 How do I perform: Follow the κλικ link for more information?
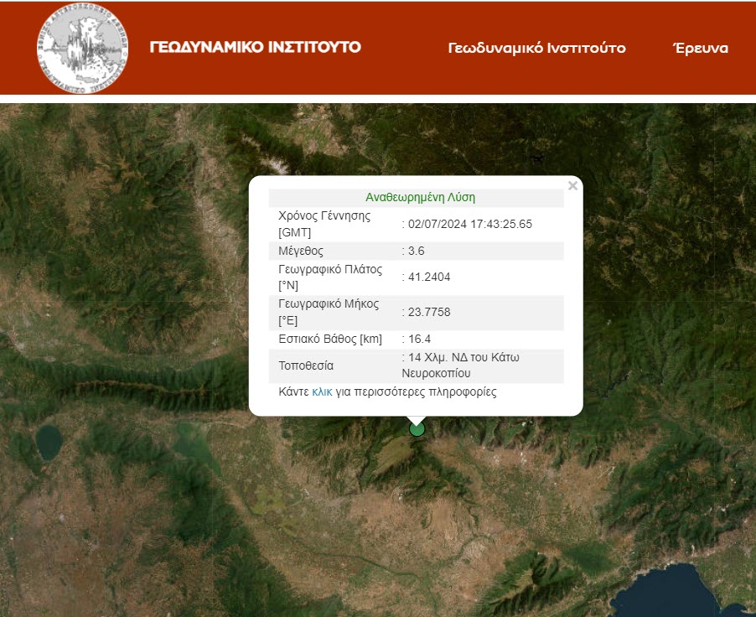tap(322, 391)
